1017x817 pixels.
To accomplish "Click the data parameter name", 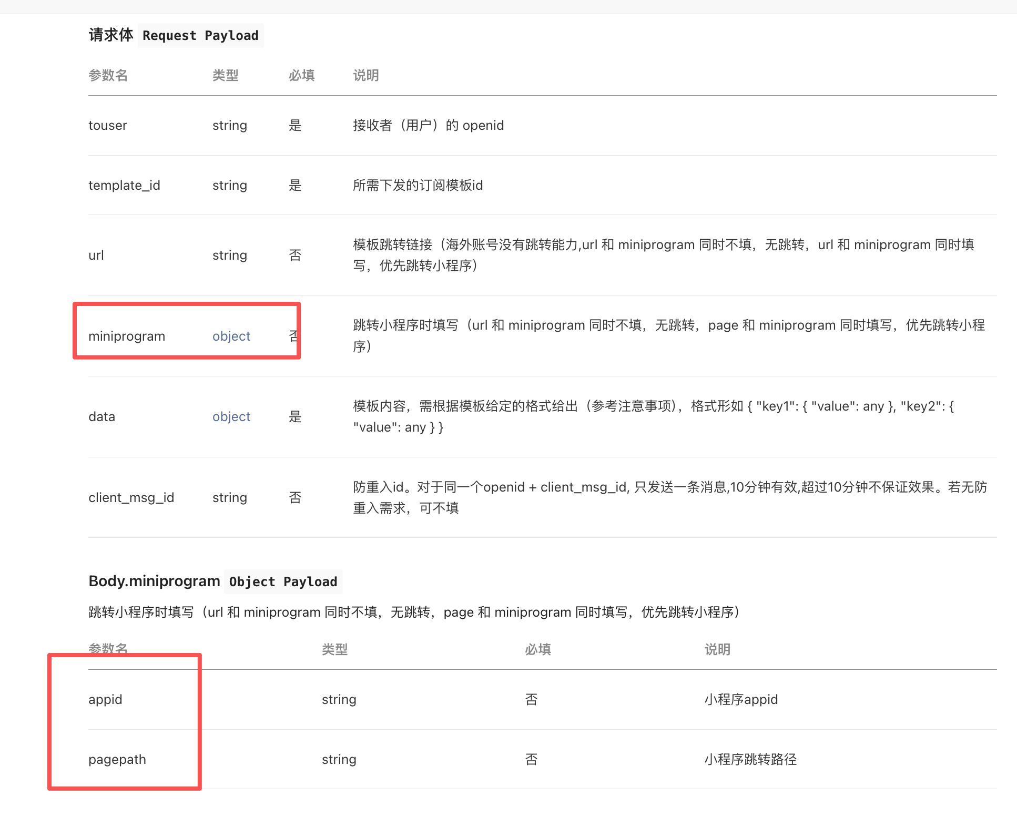I will point(101,416).
